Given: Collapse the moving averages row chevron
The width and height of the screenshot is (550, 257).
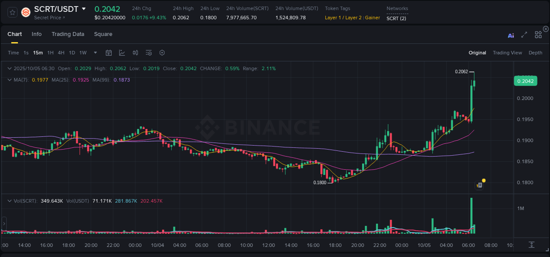Looking at the screenshot, I should click(10, 80).
